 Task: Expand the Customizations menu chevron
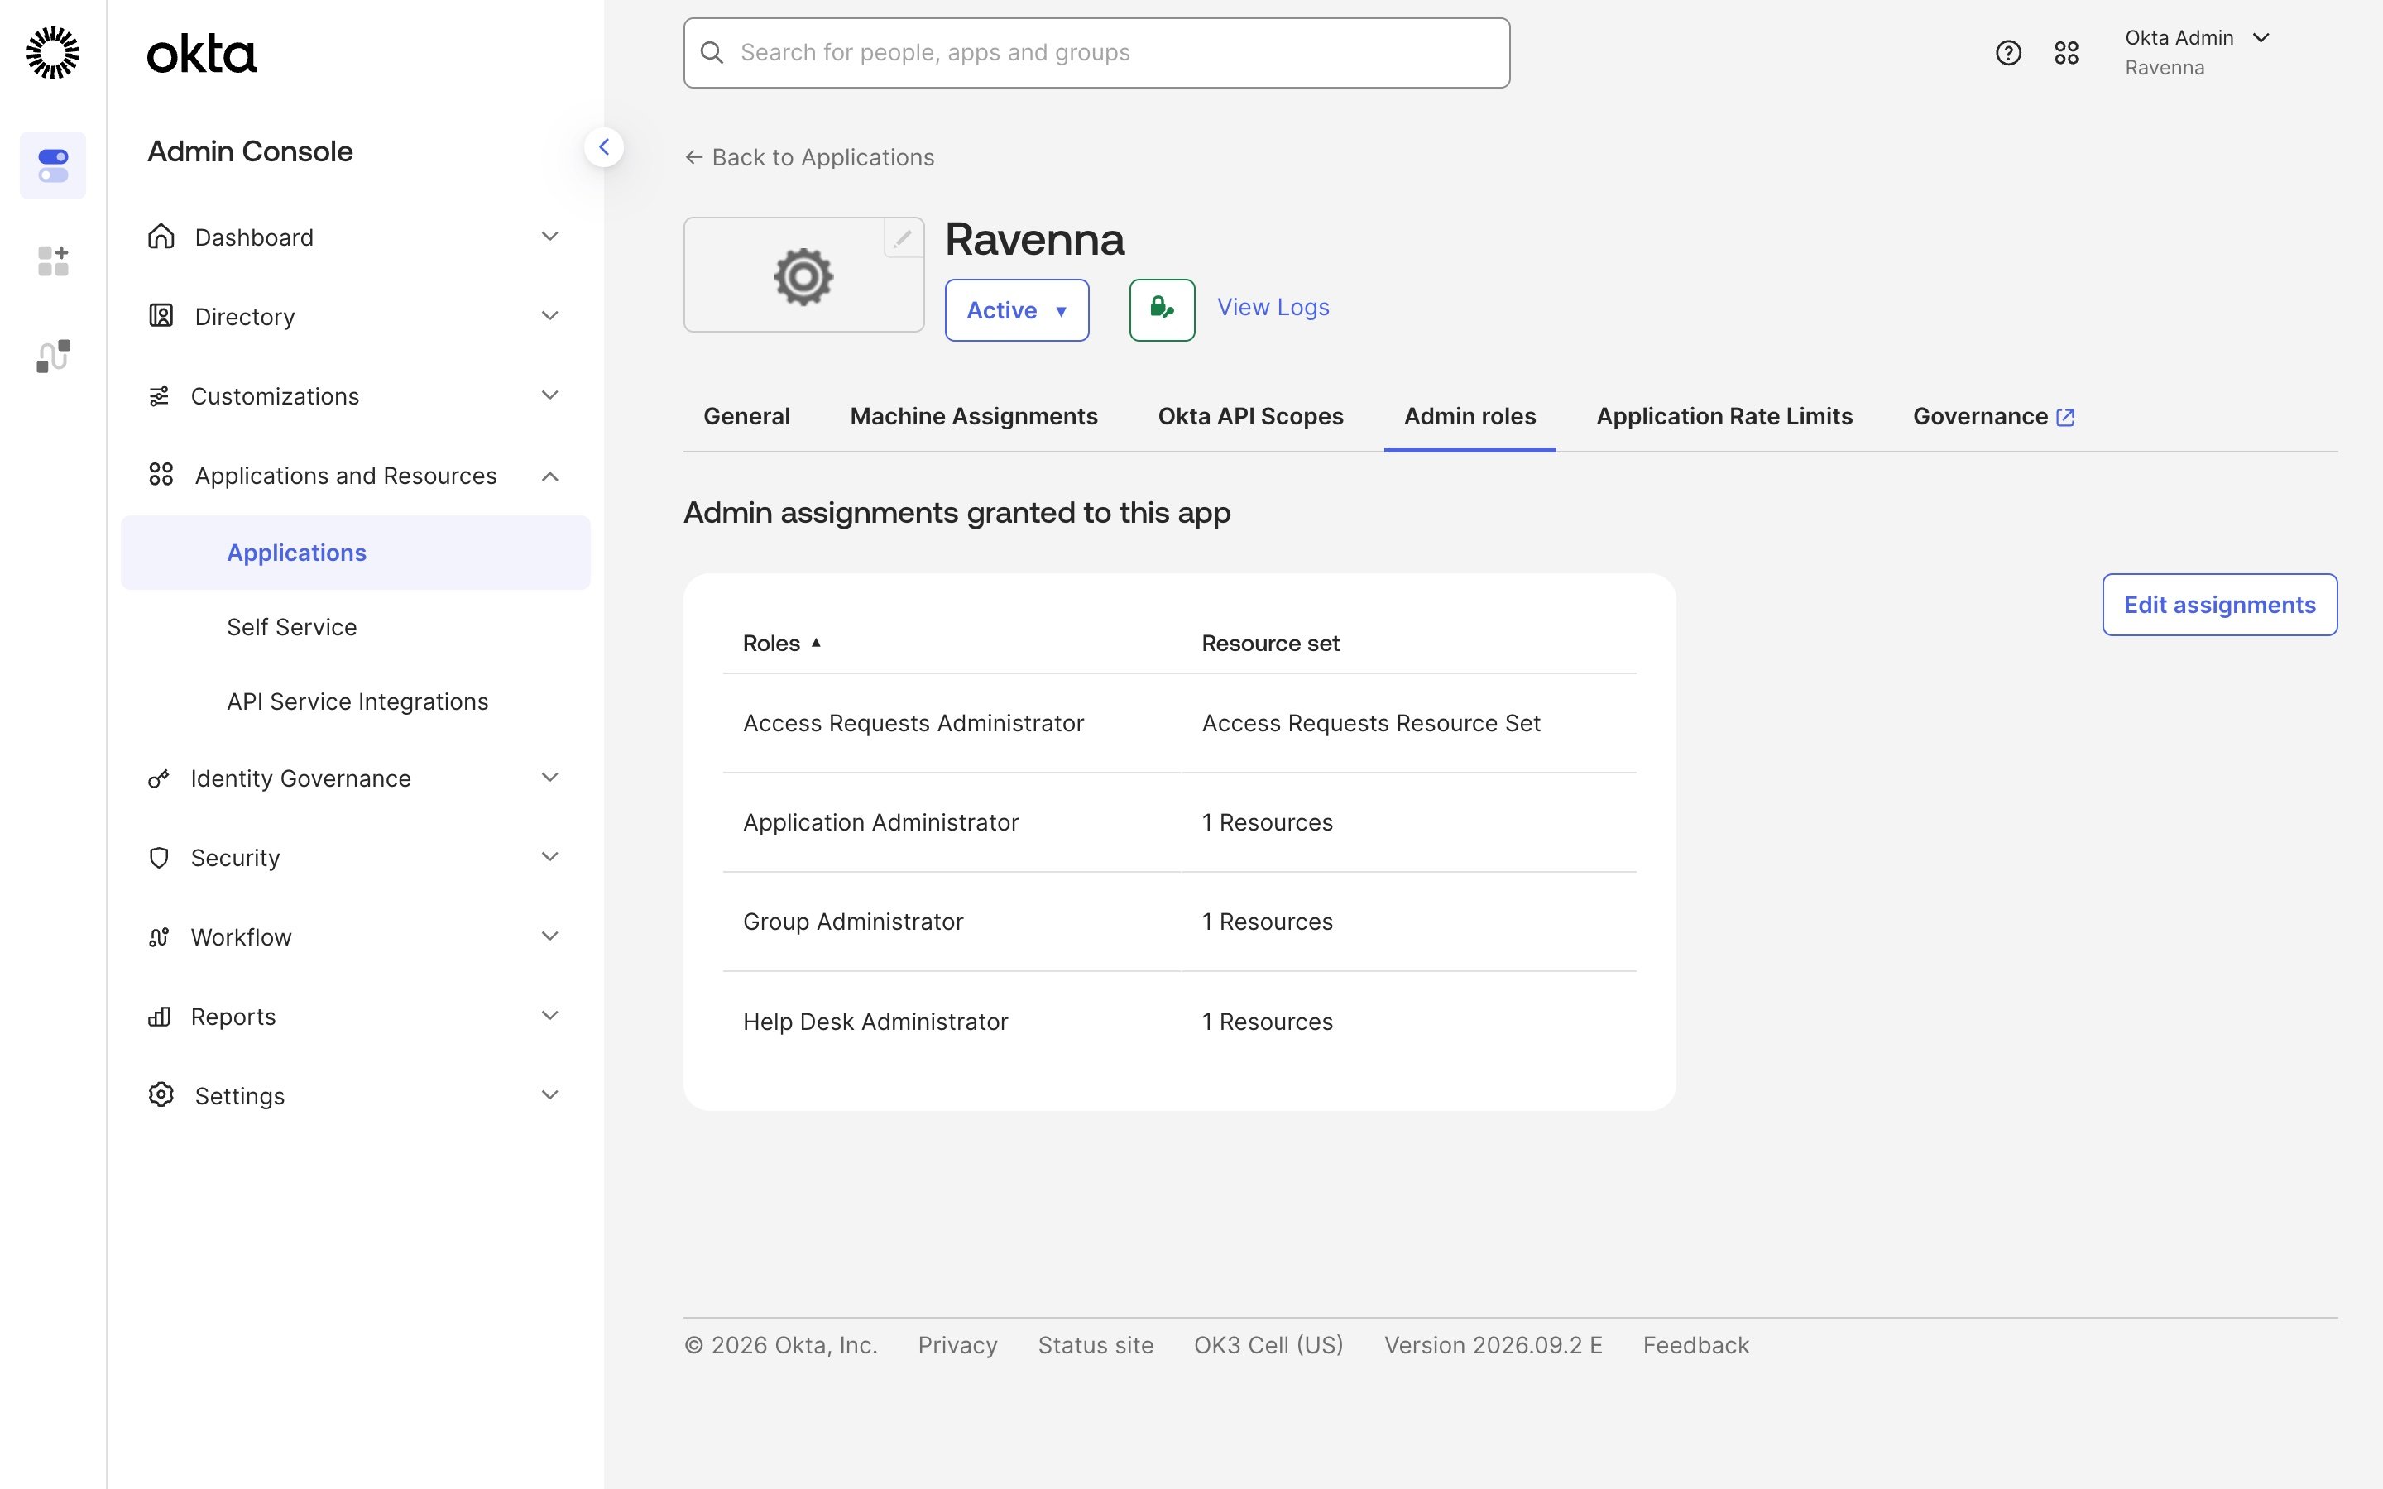pos(550,395)
